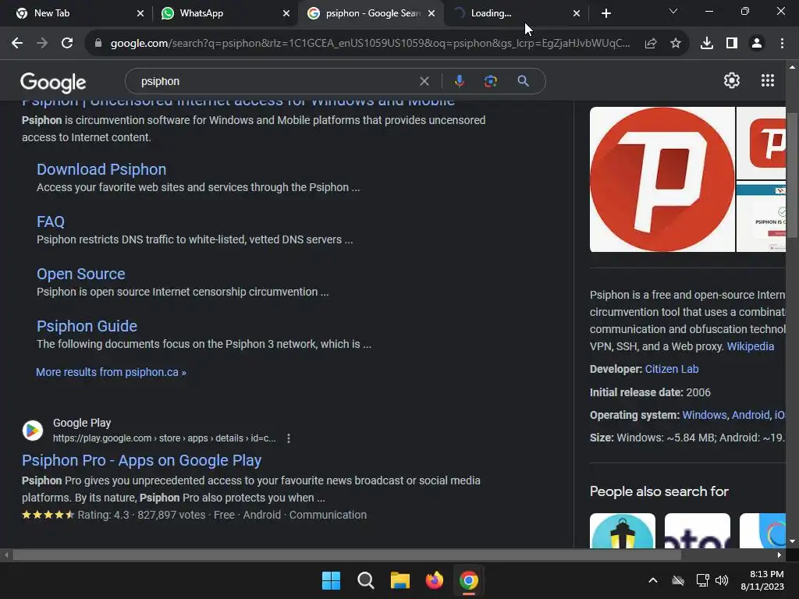
Task: Open the Psiphon Guide link
Action: tap(87, 326)
